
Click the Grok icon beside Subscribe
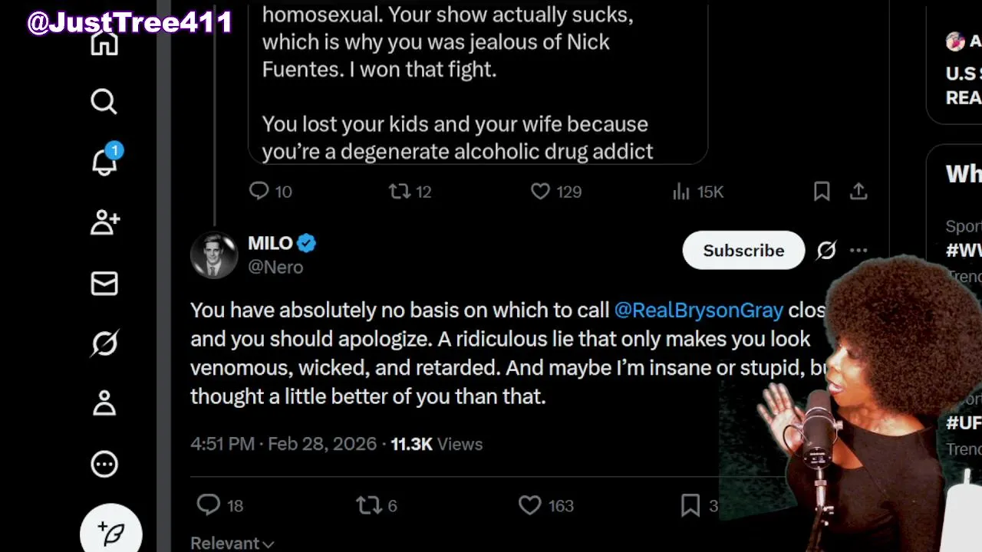click(x=826, y=251)
